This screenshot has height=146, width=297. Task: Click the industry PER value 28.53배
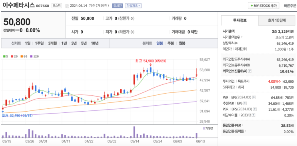pyautogui.click(x=287, y=125)
